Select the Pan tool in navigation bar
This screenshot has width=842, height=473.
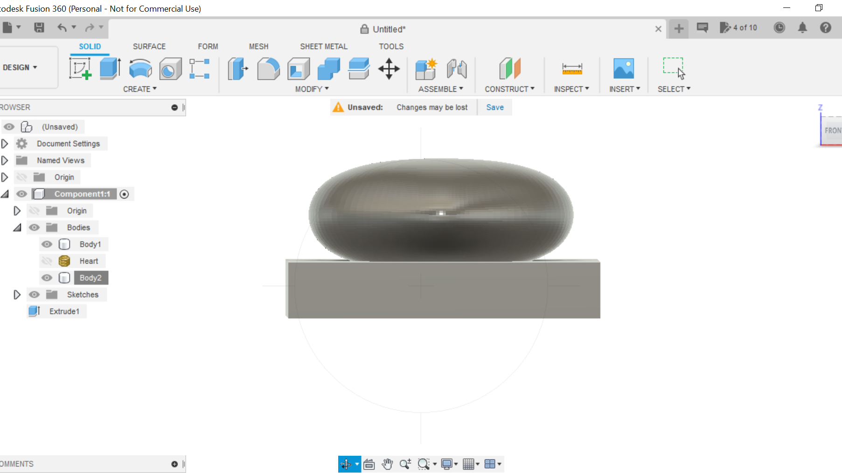click(387, 464)
